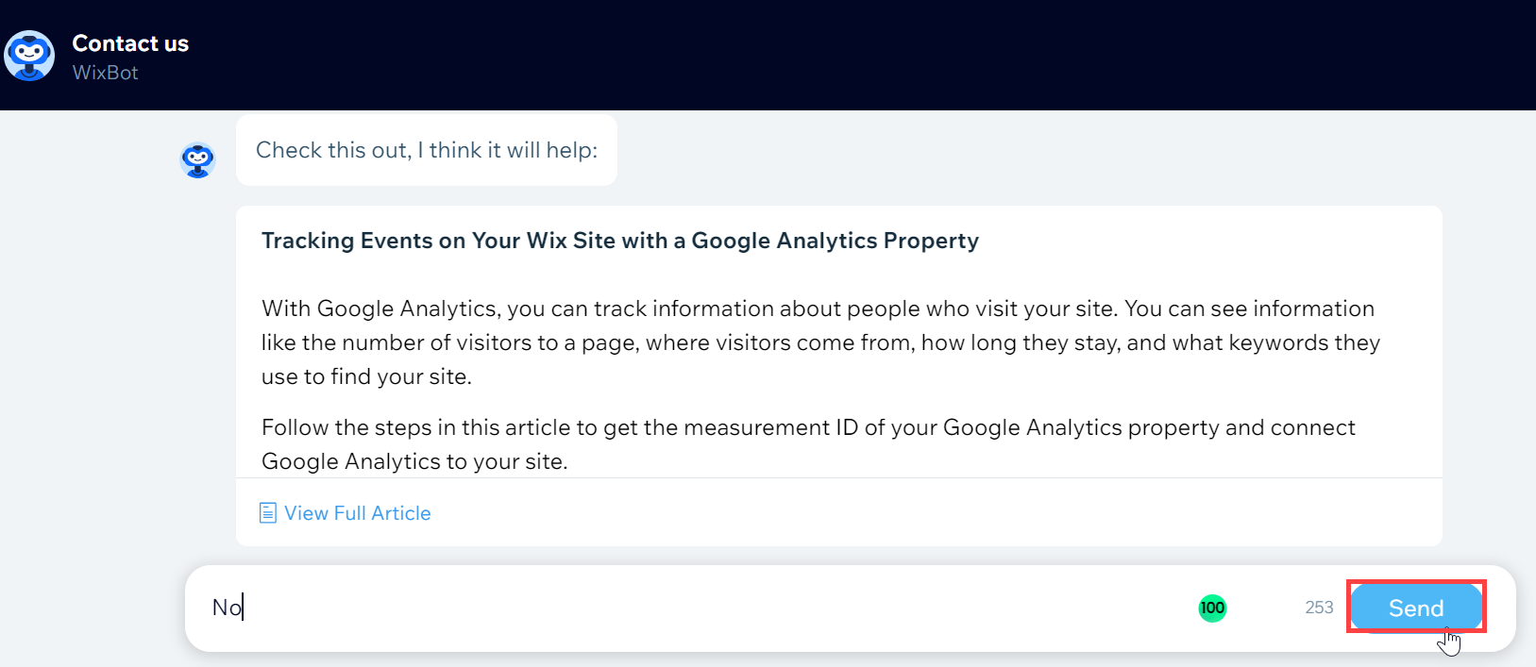Click the green 100 badge in message box

tap(1212, 609)
